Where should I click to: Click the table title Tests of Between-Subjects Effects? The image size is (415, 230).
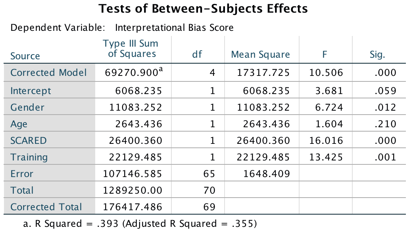pos(203,8)
